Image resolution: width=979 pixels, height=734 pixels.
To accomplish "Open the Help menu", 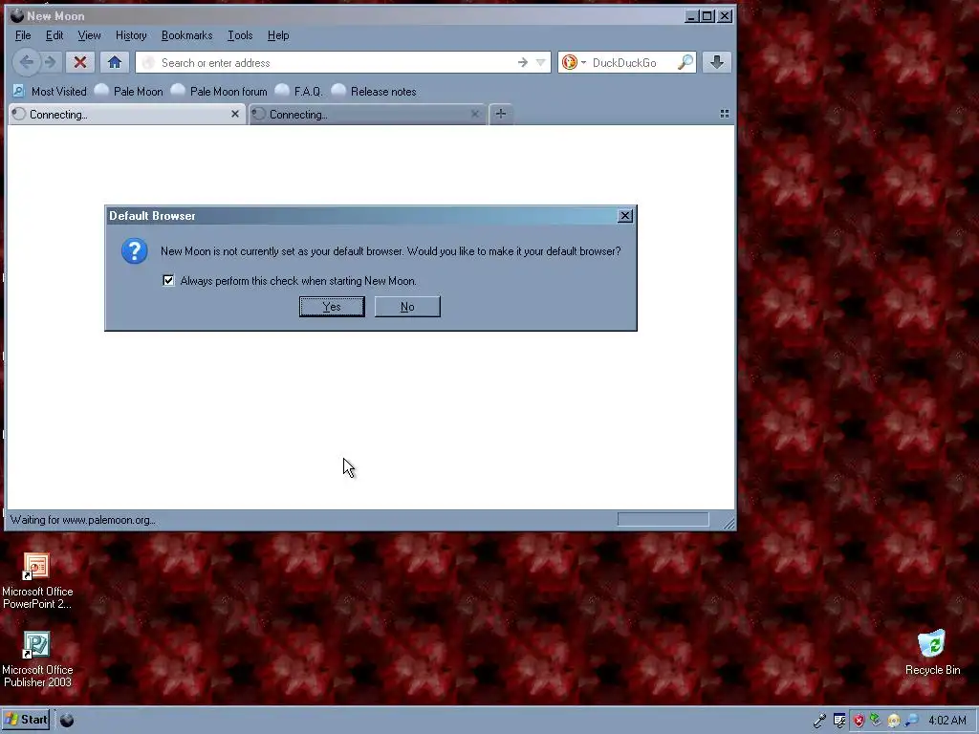I will point(278,35).
